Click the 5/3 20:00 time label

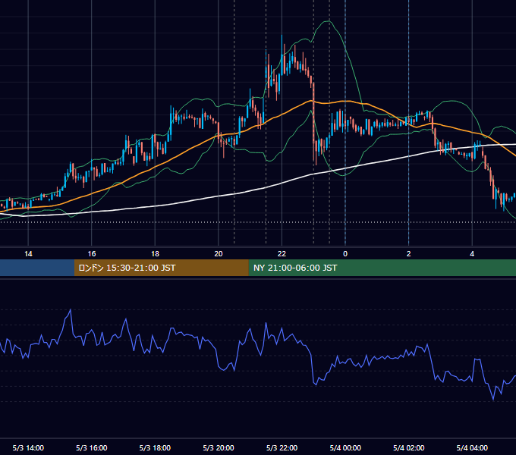219,447
